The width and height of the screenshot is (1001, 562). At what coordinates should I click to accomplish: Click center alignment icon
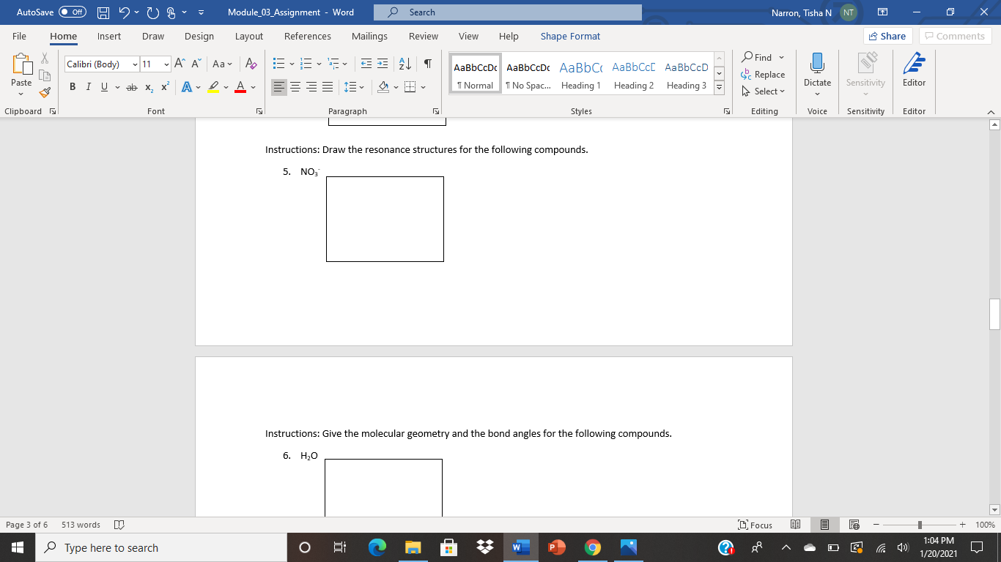[295, 86]
